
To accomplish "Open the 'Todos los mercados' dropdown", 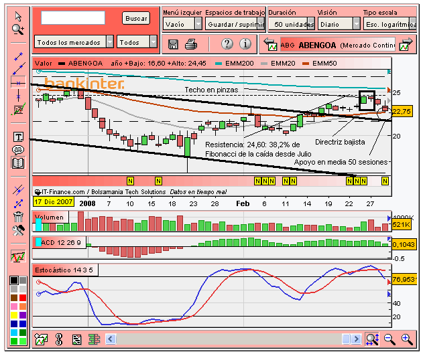I will (74, 42).
